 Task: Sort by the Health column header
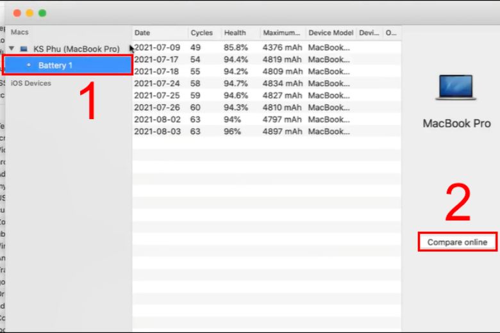235,33
